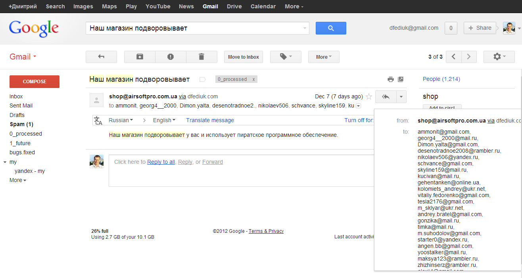Open the Inbox folder
The image size is (522, 278).
coord(16,96)
